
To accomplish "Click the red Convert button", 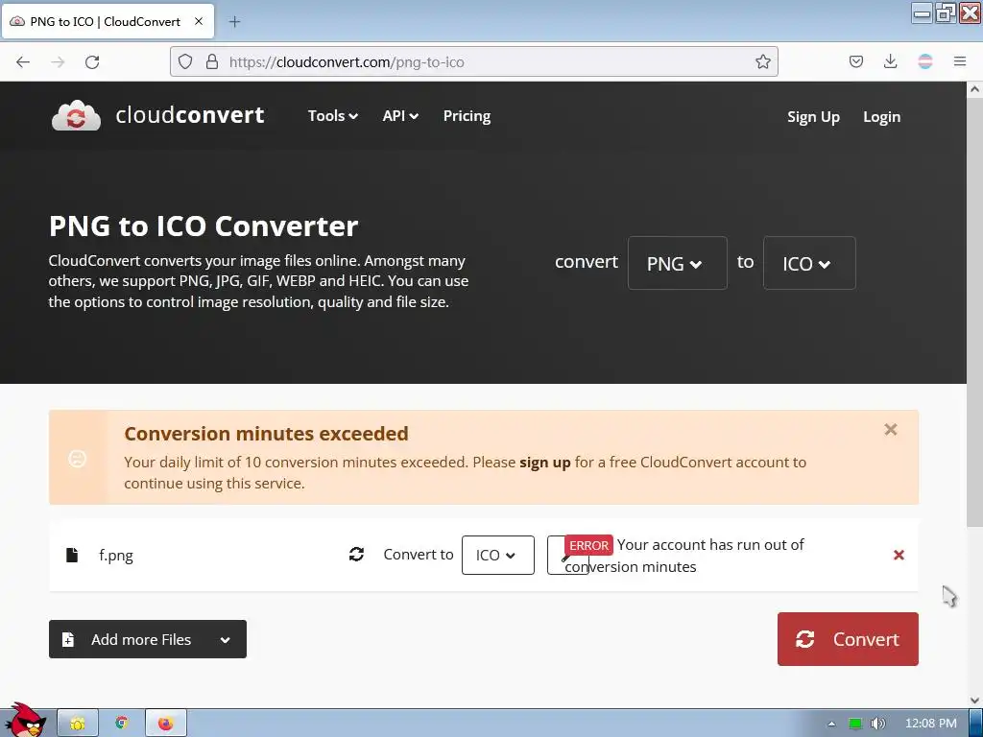I will pyautogui.click(x=848, y=638).
